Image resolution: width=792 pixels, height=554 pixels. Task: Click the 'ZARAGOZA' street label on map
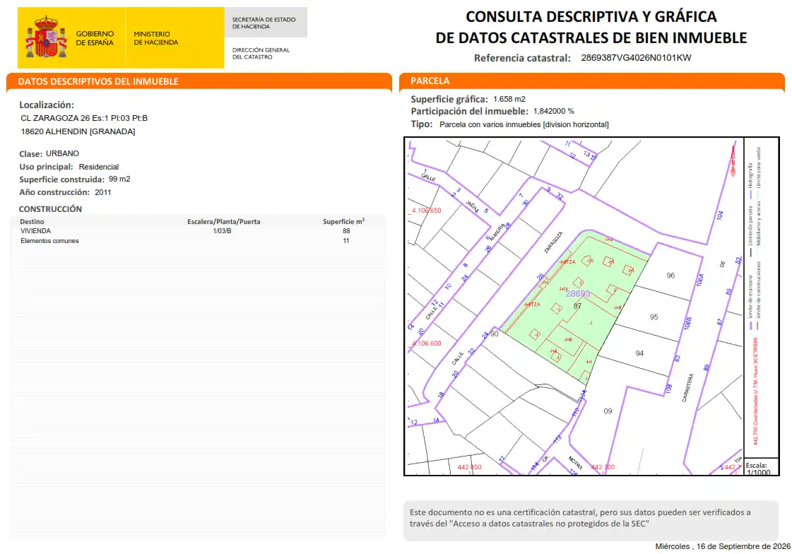553,243
